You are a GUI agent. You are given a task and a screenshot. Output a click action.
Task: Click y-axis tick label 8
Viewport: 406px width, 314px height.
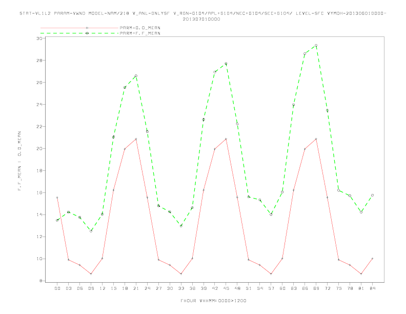40,281
